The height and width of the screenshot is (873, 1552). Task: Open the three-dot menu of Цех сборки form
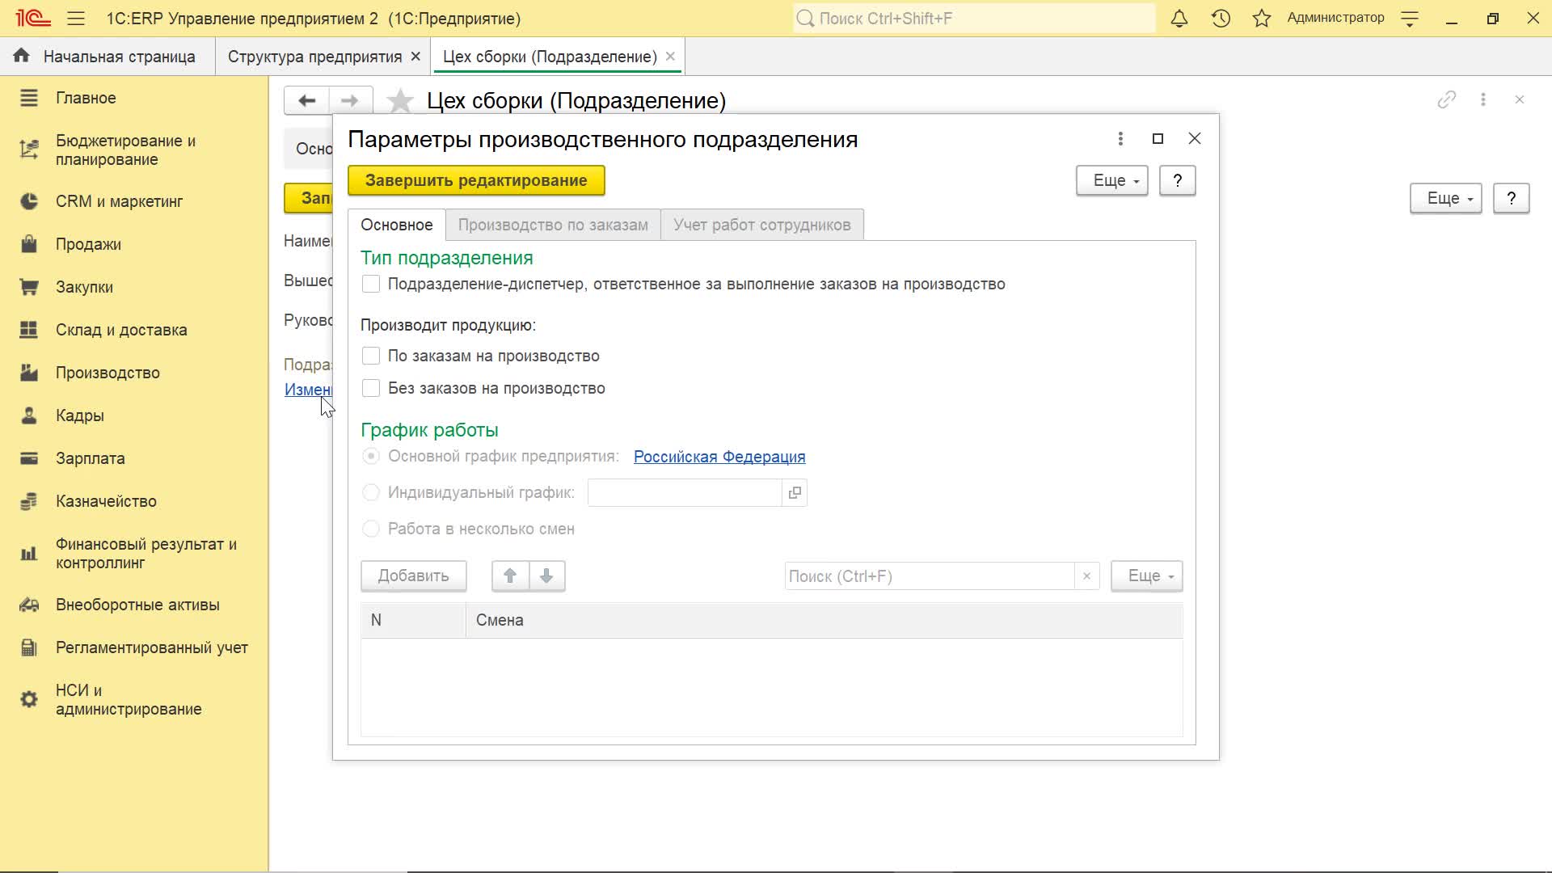[x=1483, y=99]
